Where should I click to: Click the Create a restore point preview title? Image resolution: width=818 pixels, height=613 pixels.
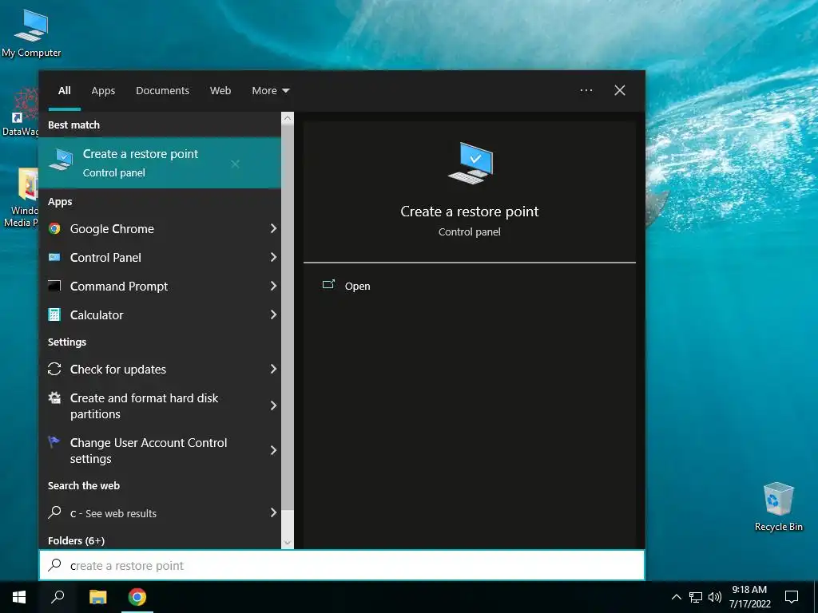(x=470, y=211)
